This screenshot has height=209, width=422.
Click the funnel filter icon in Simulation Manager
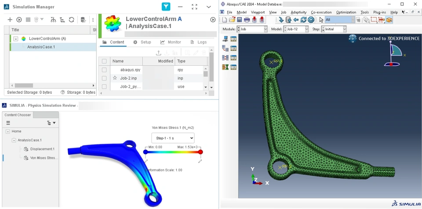[x=166, y=7]
